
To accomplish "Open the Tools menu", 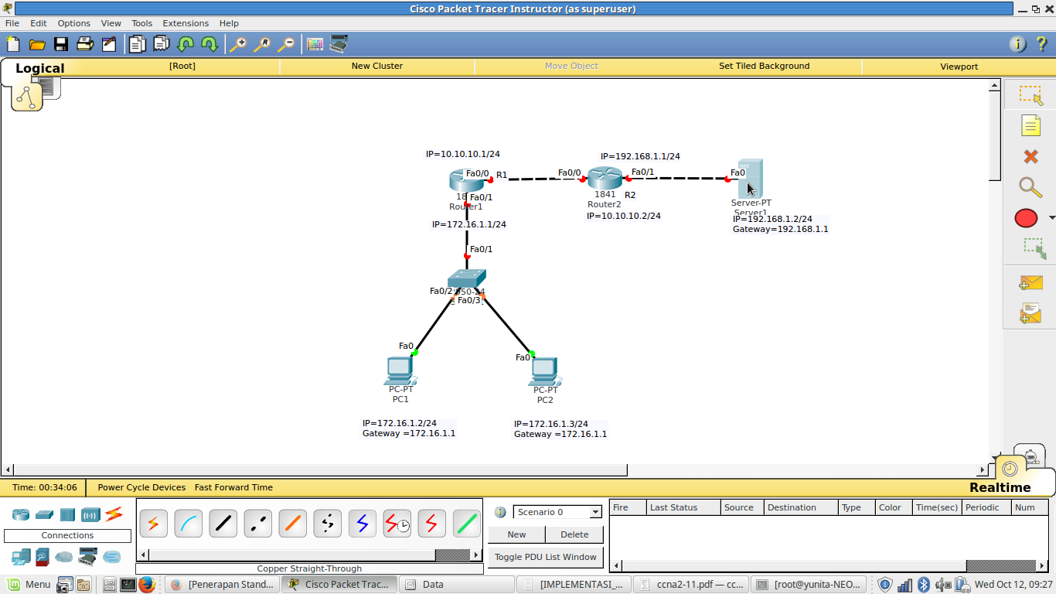I will coord(141,23).
